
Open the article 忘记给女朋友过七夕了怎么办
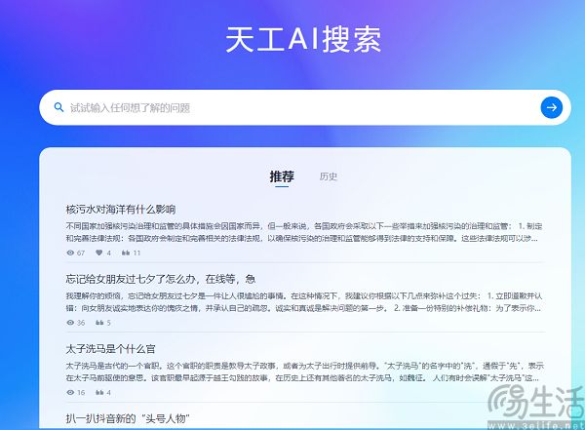pyautogui.click(x=161, y=279)
